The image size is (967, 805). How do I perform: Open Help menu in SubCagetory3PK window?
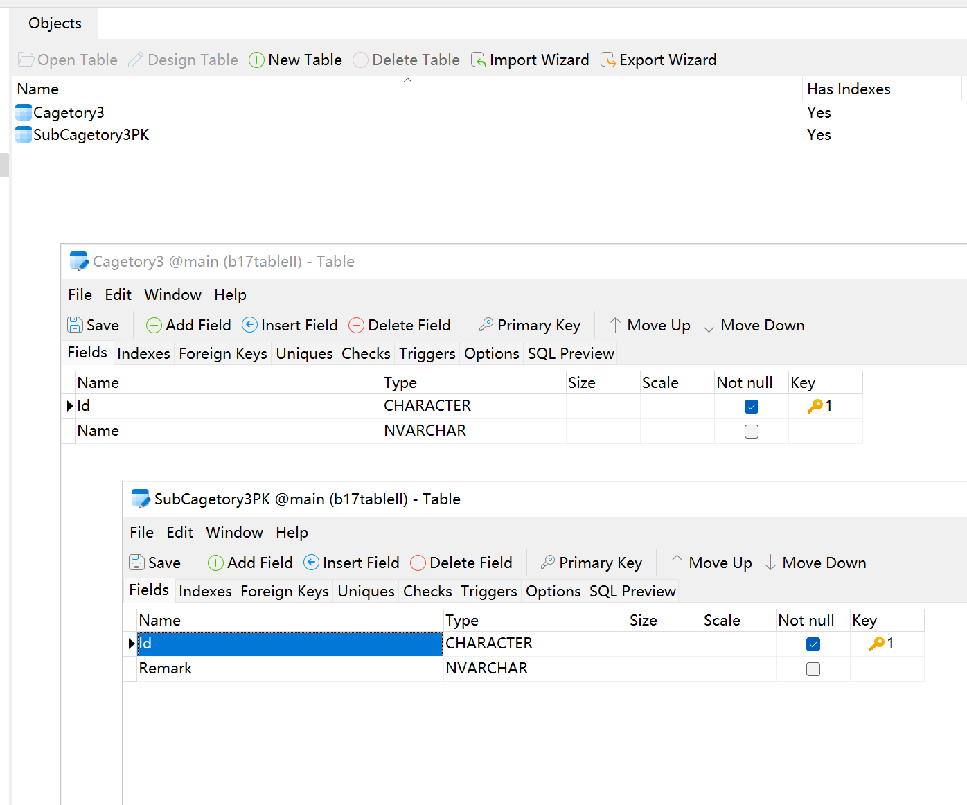click(x=292, y=533)
